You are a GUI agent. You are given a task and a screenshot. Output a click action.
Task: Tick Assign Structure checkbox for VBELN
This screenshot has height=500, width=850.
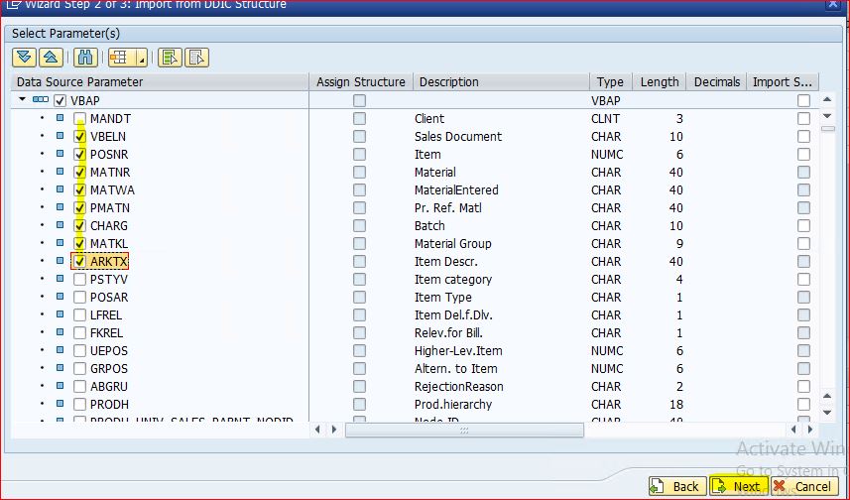coord(359,137)
